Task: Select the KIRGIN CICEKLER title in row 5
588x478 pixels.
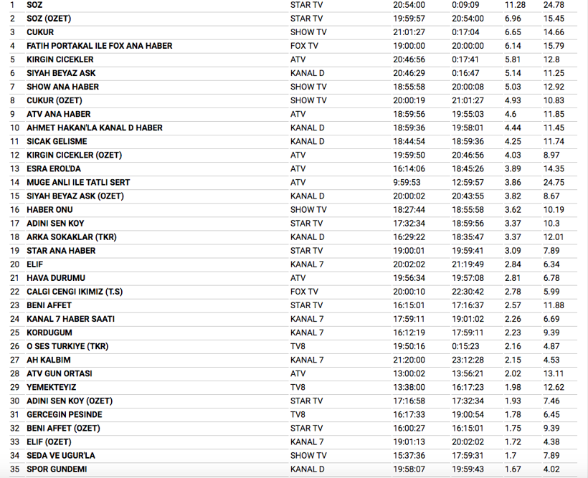Action: [60, 59]
